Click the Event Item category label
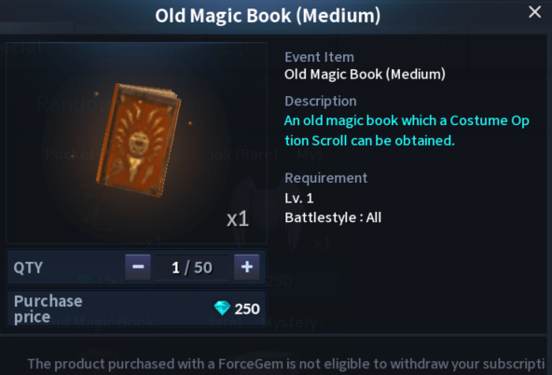The image size is (552, 375). point(319,57)
